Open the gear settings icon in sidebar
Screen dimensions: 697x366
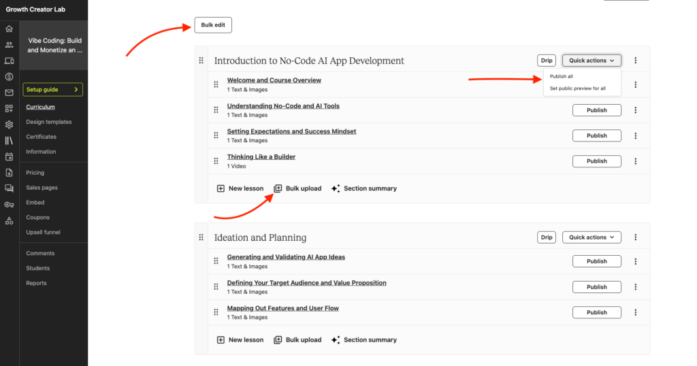[x=9, y=124]
